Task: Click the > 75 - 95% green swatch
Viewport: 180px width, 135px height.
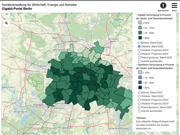Action: pyautogui.click(x=140, y=33)
